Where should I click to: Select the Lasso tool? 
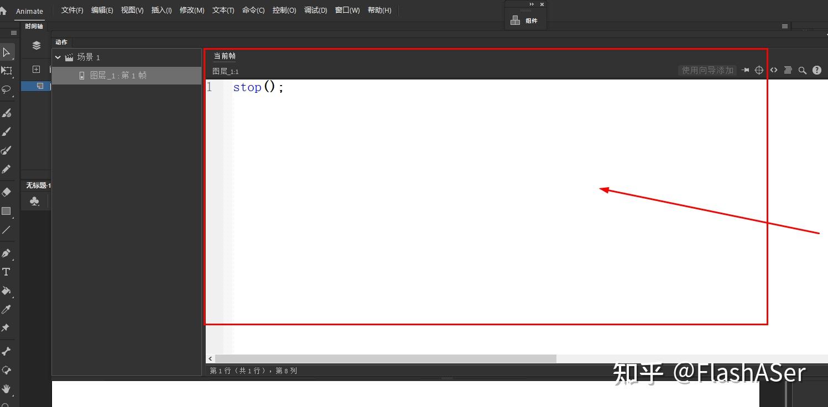7,89
